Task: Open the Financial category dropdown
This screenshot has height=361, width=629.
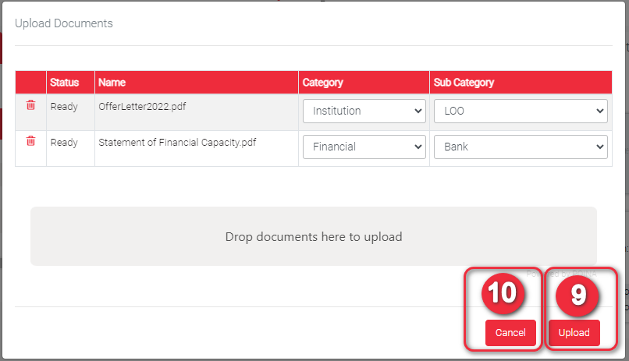Action: tap(364, 147)
